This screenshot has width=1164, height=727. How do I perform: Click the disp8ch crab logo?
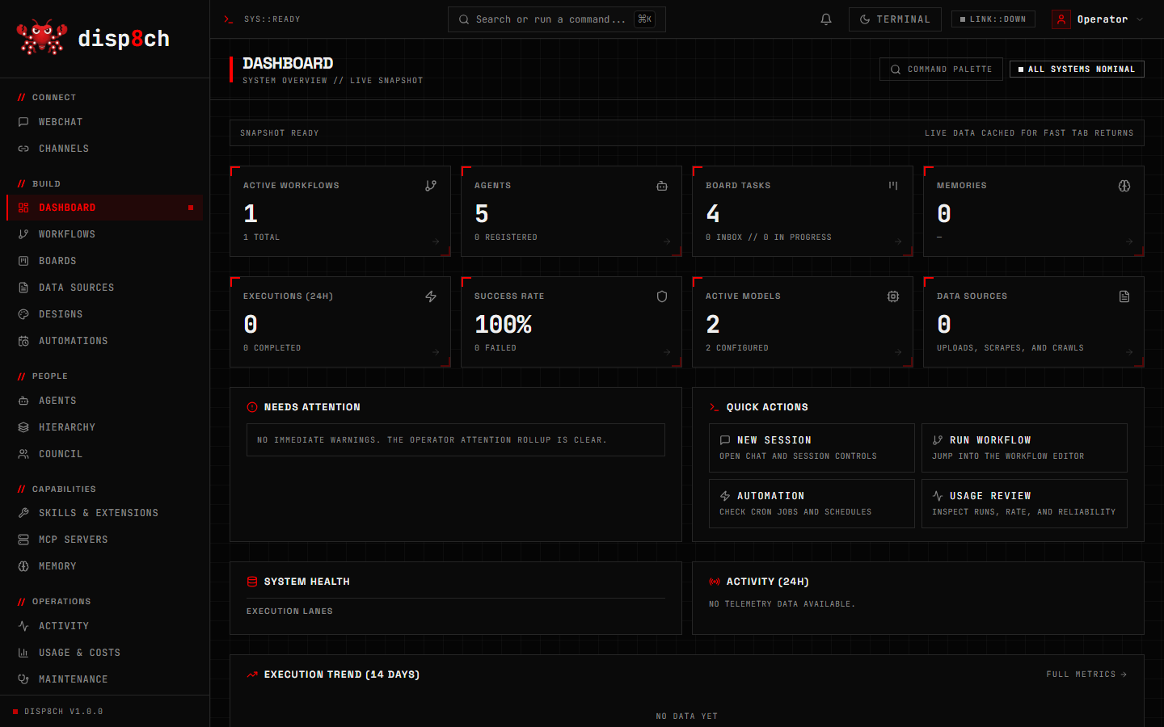42,37
